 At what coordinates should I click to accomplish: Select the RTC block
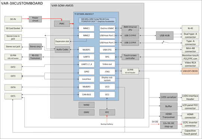click(x=107, y=112)
